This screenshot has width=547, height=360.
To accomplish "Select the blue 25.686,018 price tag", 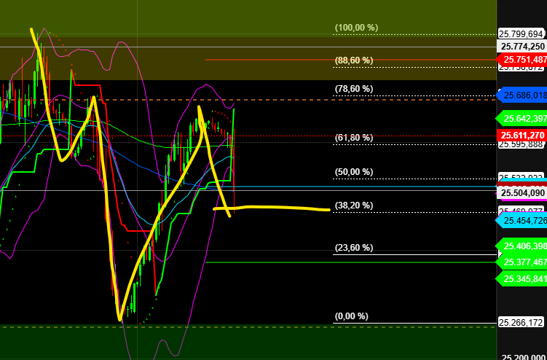I will (x=522, y=95).
